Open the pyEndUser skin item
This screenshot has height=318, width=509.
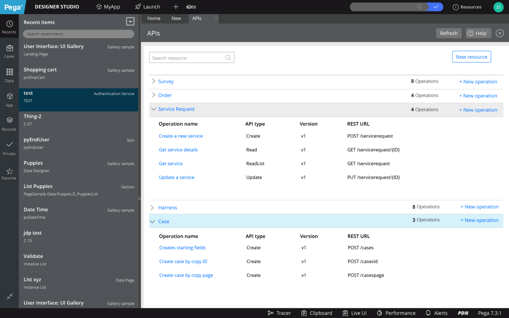(79, 147)
